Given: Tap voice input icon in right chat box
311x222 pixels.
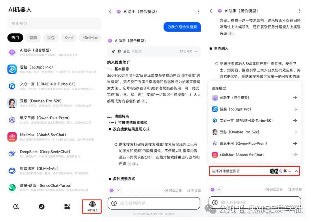Looking at the screenshot, I should pos(215,202).
